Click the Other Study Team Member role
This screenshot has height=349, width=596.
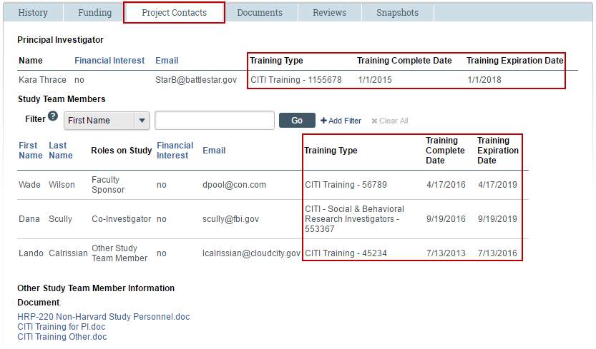coord(119,253)
